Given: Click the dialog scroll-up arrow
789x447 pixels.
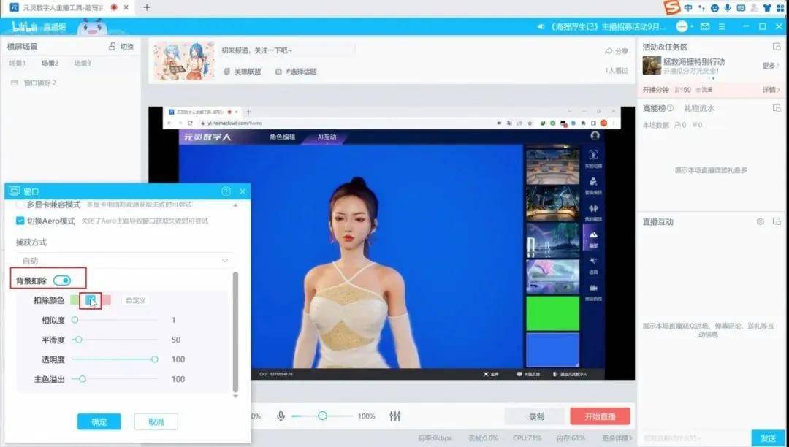Looking at the screenshot, I should [x=235, y=205].
